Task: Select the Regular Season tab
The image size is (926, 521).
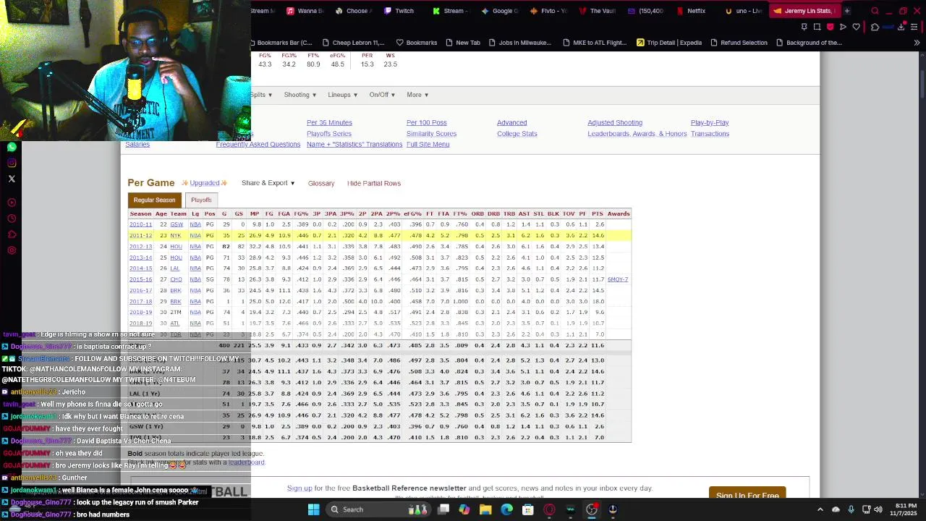Action: (154, 200)
